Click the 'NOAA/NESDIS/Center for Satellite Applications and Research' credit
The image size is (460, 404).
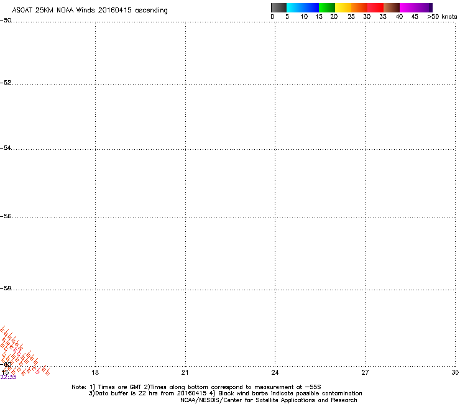point(269,400)
